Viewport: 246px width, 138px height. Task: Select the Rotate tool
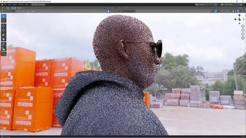point(4,30)
